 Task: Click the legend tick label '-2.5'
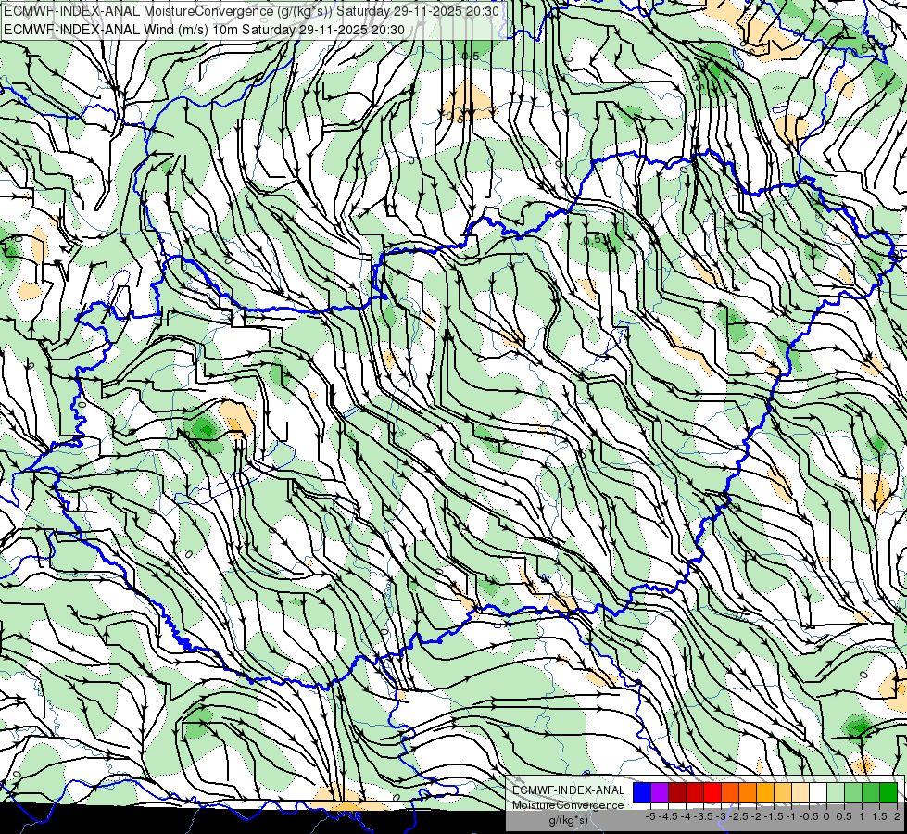(x=738, y=816)
